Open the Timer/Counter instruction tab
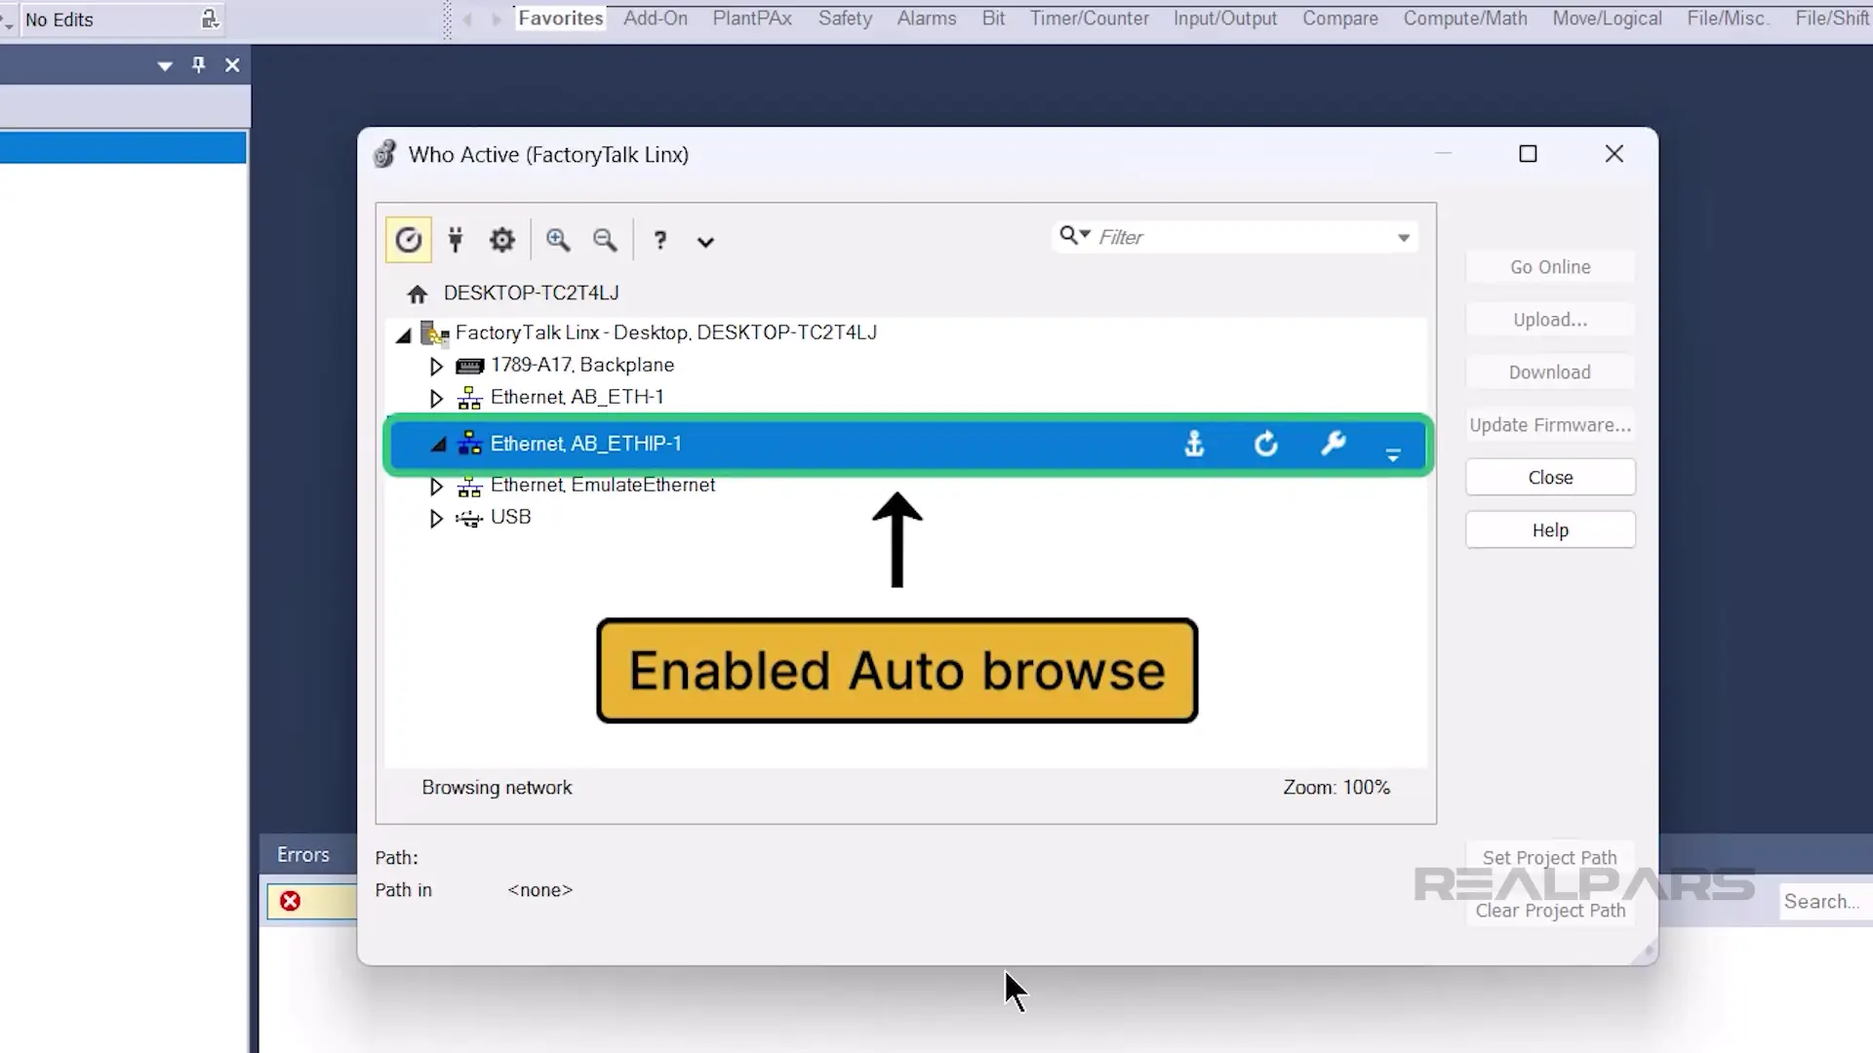Viewport: 1873px width, 1053px height. (x=1090, y=19)
